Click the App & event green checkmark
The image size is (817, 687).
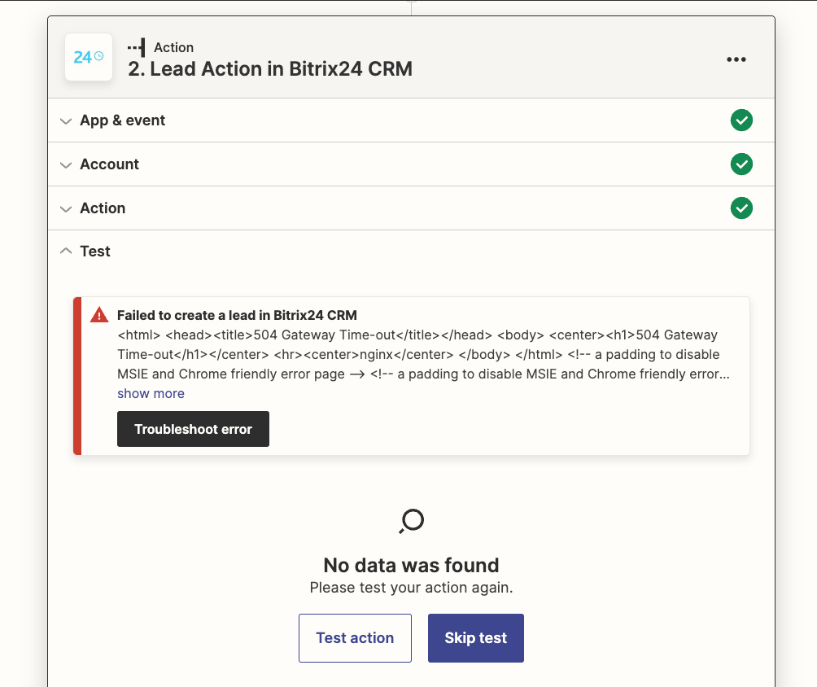point(741,120)
